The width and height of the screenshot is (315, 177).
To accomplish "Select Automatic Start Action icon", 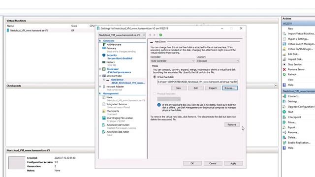I will (104, 125).
